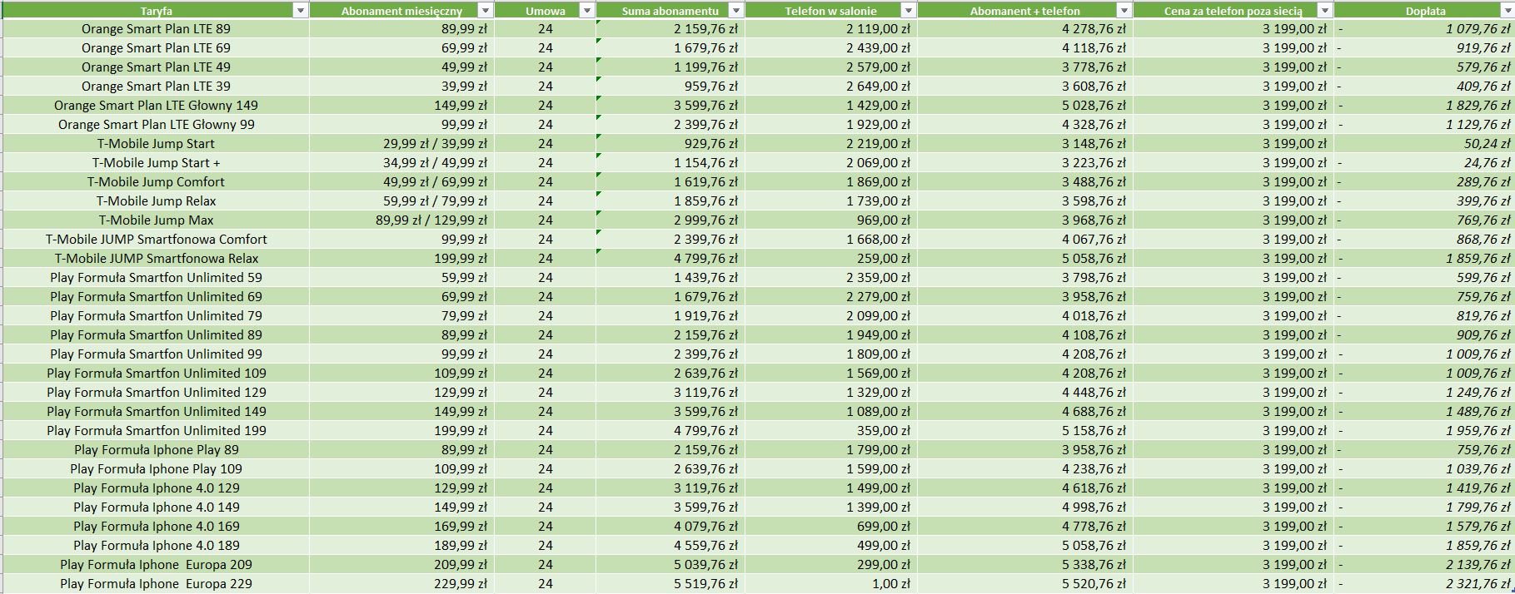The height and width of the screenshot is (594, 1515).
Task: Click the T-Mobile Jump Comfort cell
Action: [x=156, y=181]
